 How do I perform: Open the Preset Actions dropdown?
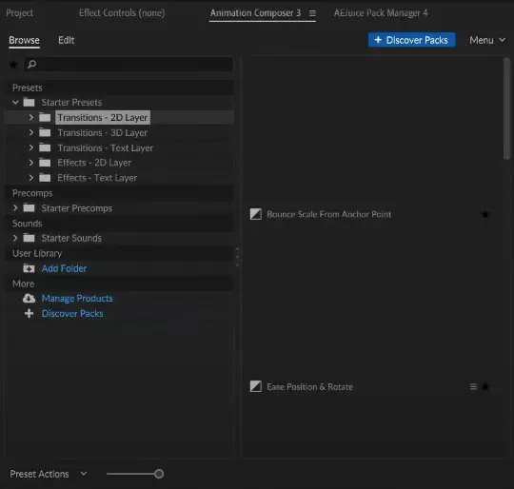49,474
